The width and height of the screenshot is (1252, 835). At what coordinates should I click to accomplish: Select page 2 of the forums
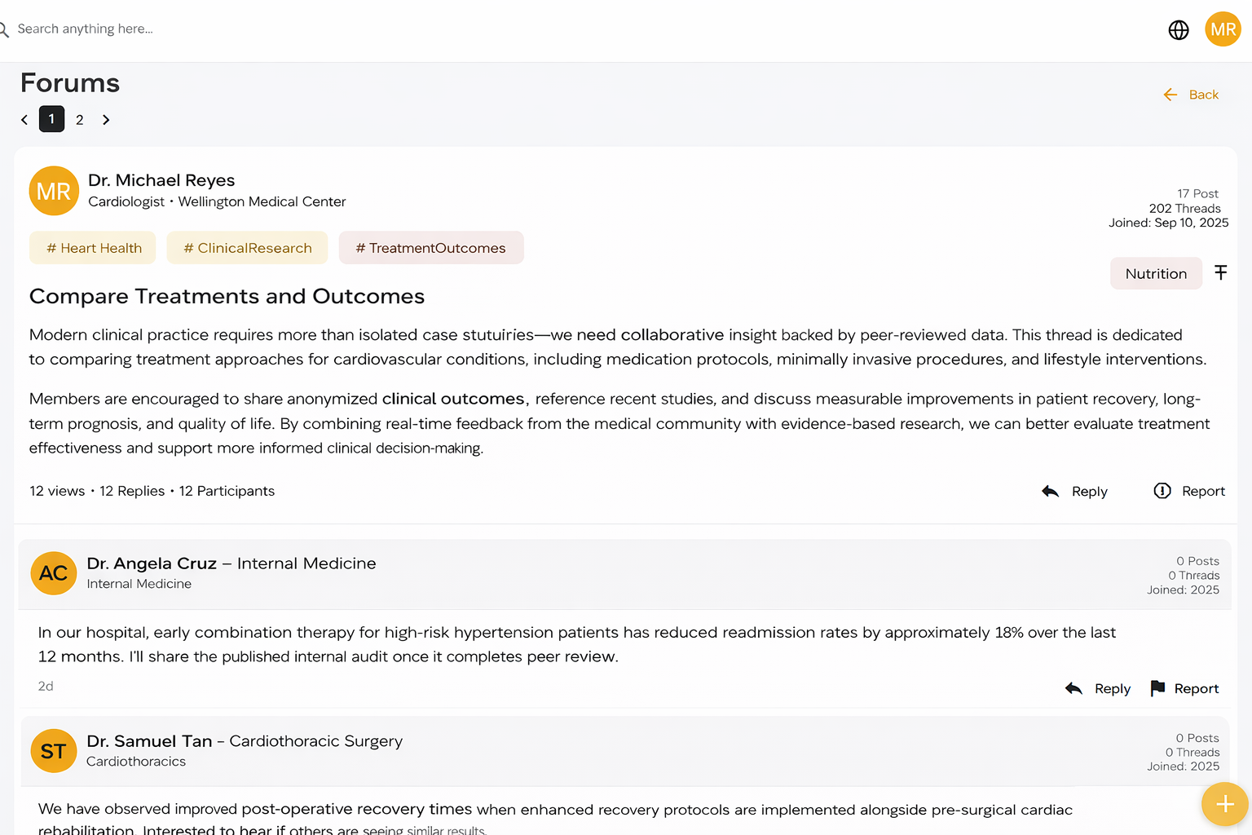(x=80, y=120)
